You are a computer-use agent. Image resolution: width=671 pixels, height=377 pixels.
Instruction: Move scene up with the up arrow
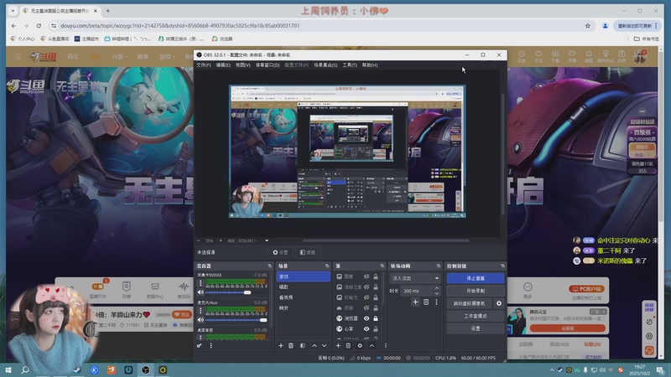tap(314, 345)
